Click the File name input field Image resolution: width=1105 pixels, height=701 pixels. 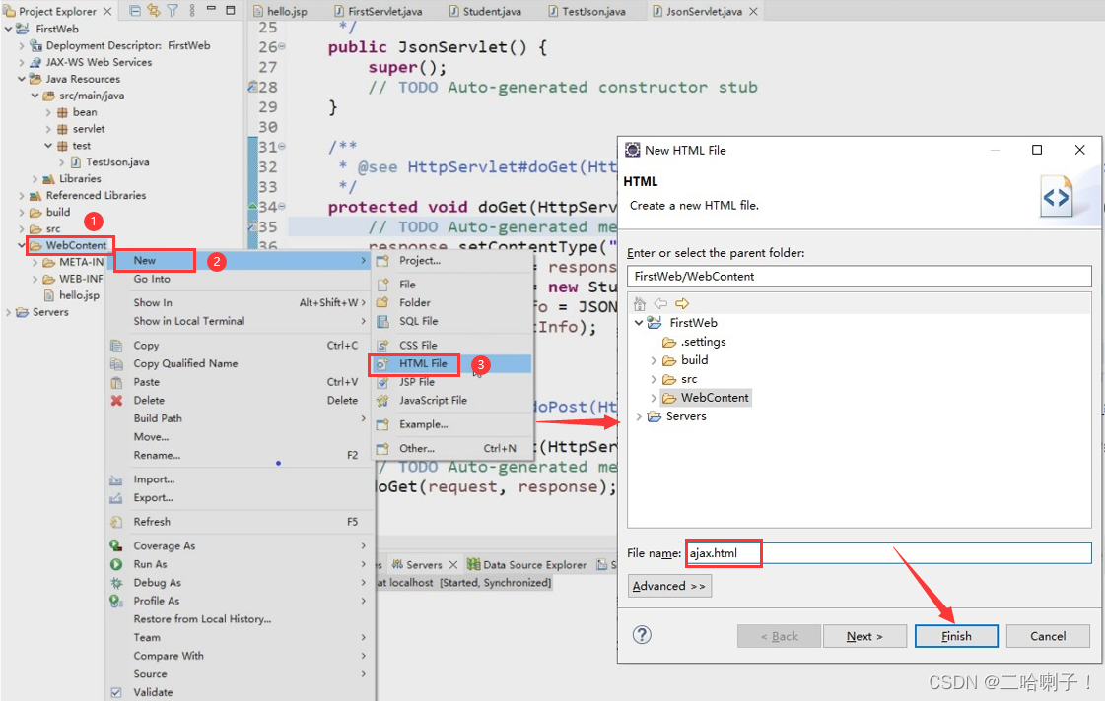click(888, 553)
